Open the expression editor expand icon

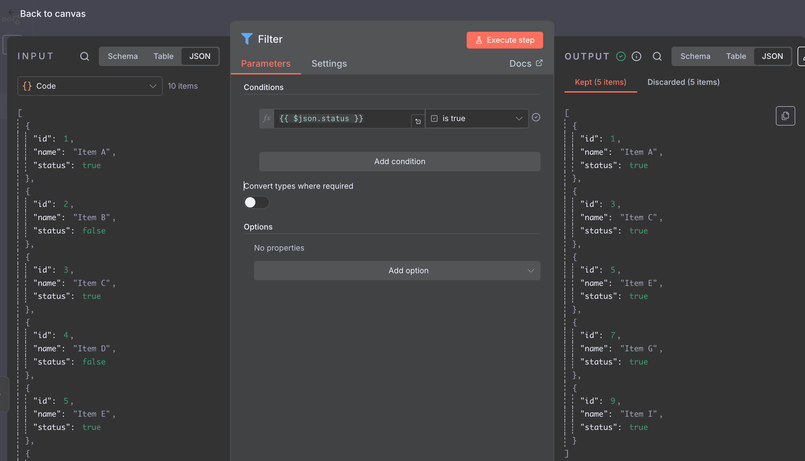click(418, 121)
